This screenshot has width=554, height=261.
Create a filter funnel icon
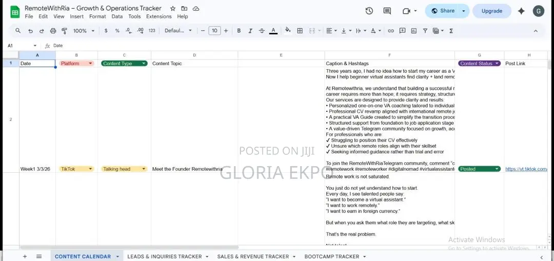tap(425, 31)
